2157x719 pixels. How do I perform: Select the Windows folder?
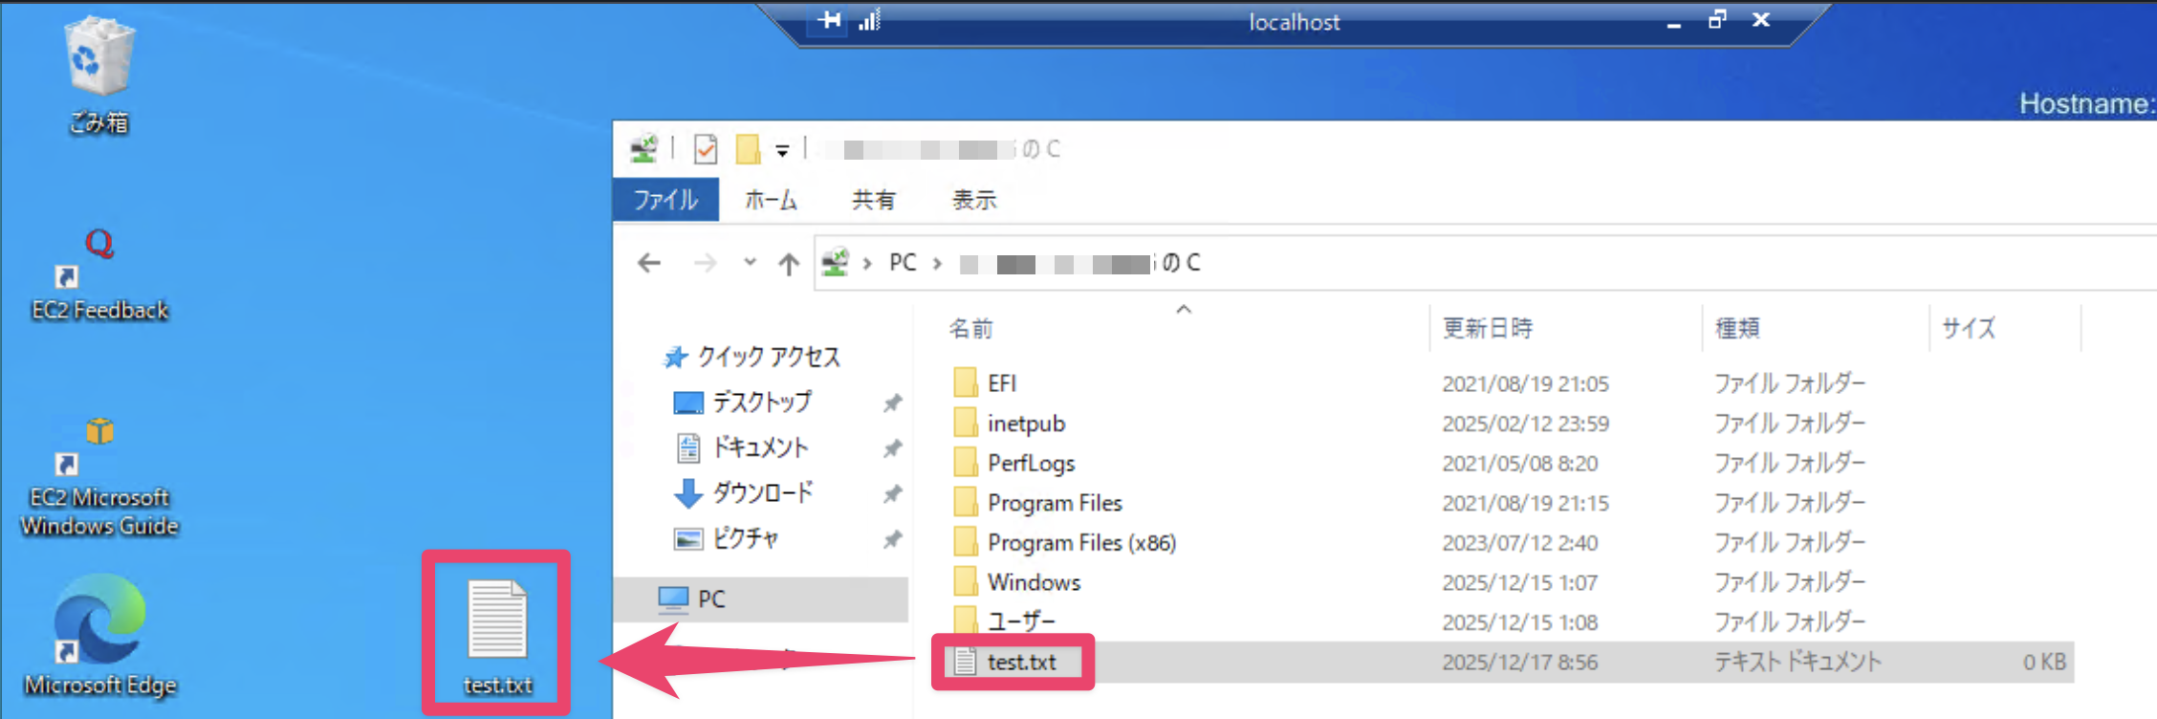coord(1034,582)
